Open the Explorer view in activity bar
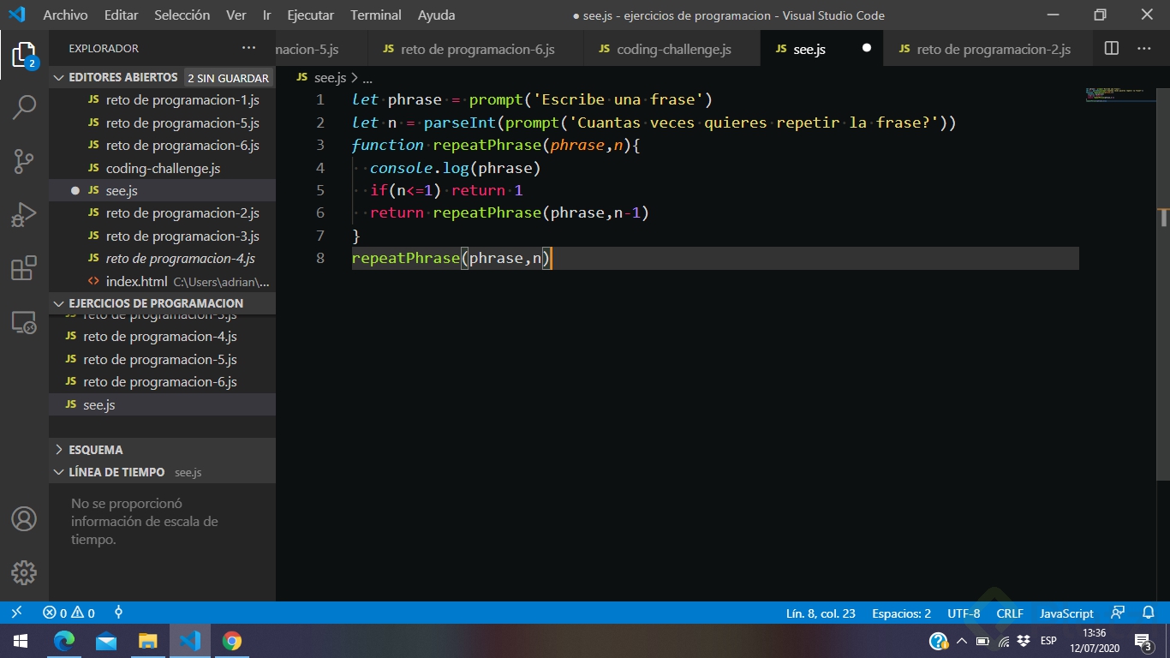 click(x=24, y=55)
